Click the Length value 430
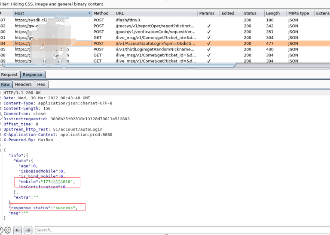The height and width of the screenshot is (235, 330). tap(269, 49)
